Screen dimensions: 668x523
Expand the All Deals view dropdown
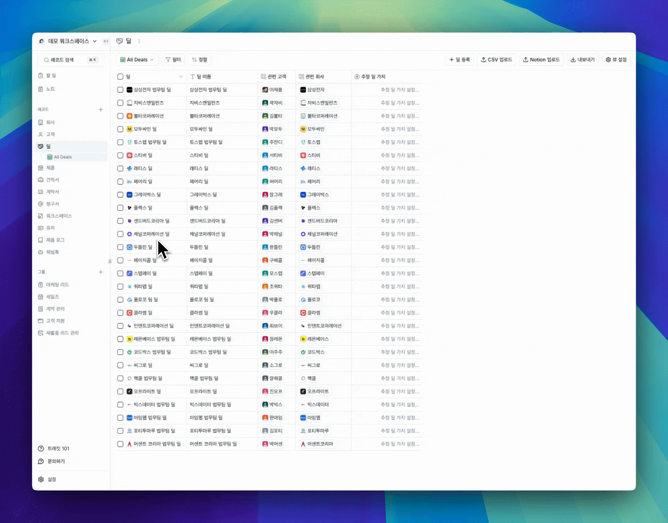(137, 60)
